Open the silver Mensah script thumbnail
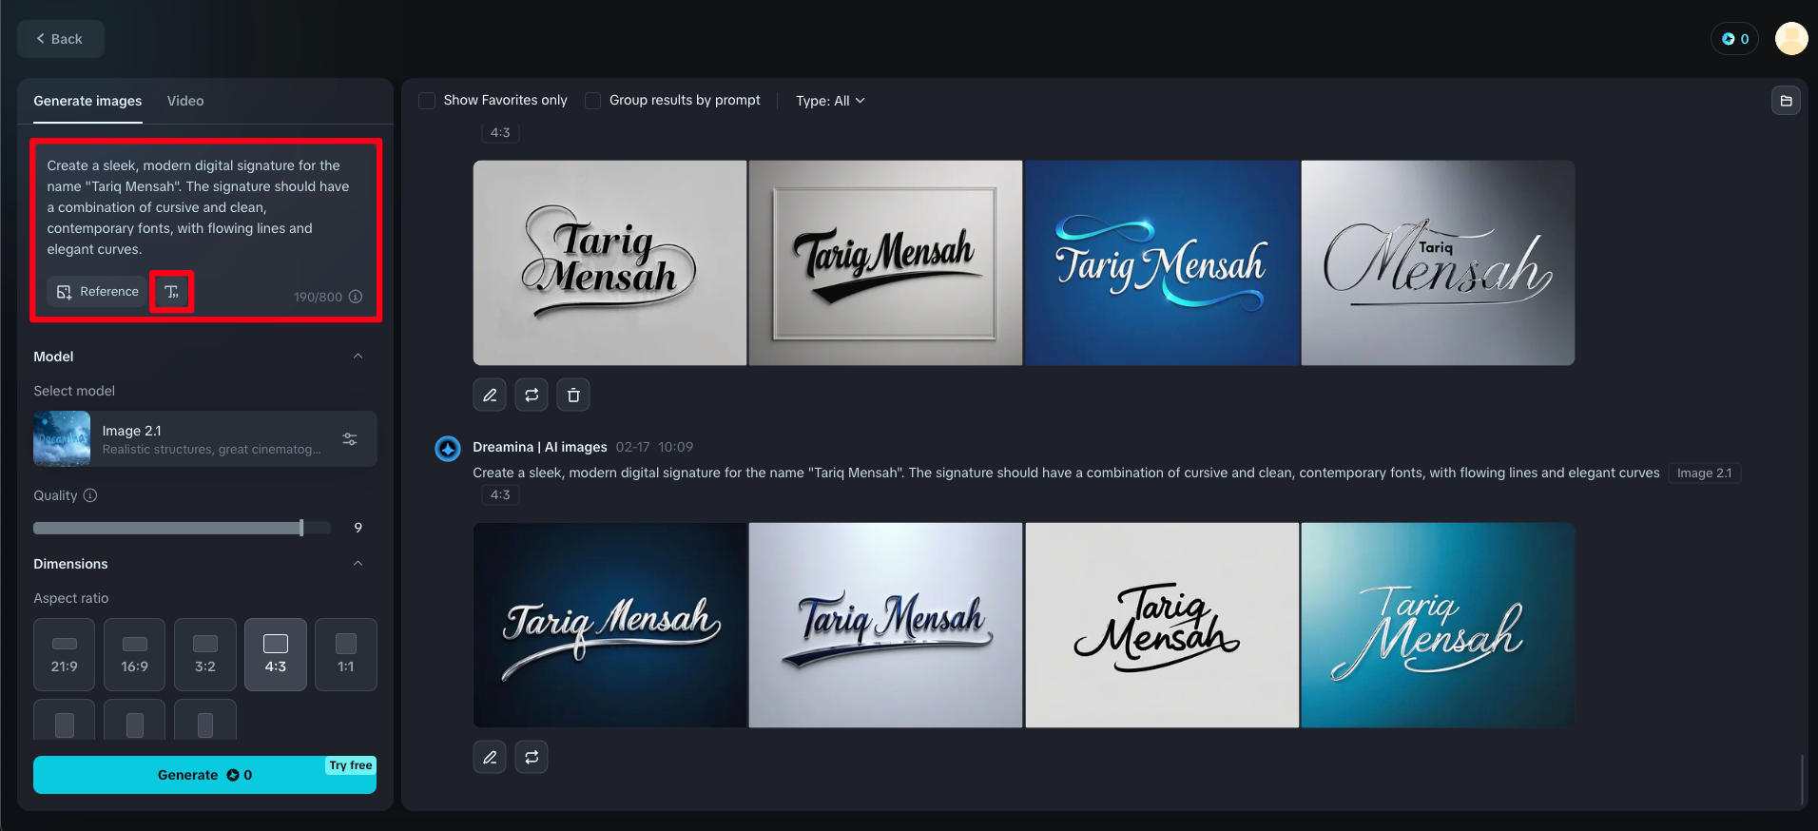This screenshot has width=1818, height=831. tap(1438, 262)
